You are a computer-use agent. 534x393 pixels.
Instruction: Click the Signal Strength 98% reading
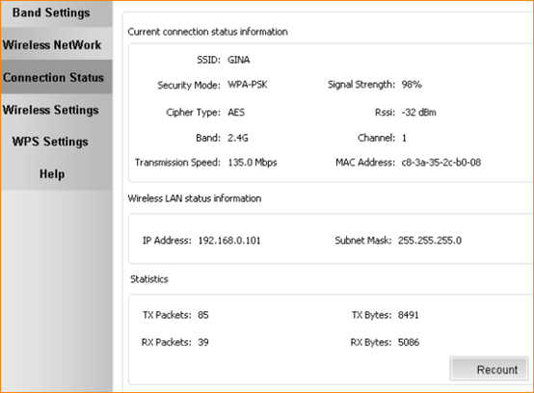412,85
